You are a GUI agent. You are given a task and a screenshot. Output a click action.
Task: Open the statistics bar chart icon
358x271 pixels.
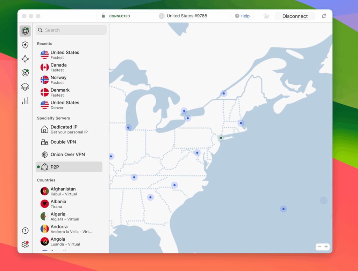click(25, 101)
